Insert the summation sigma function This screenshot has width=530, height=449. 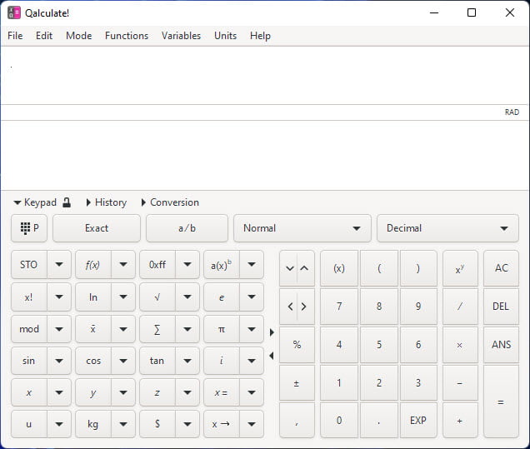tap(157, 329)
